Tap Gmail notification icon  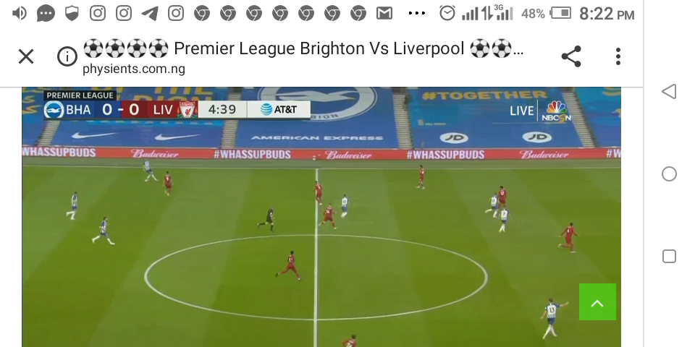pyautogui.click(x=384, y=14)
